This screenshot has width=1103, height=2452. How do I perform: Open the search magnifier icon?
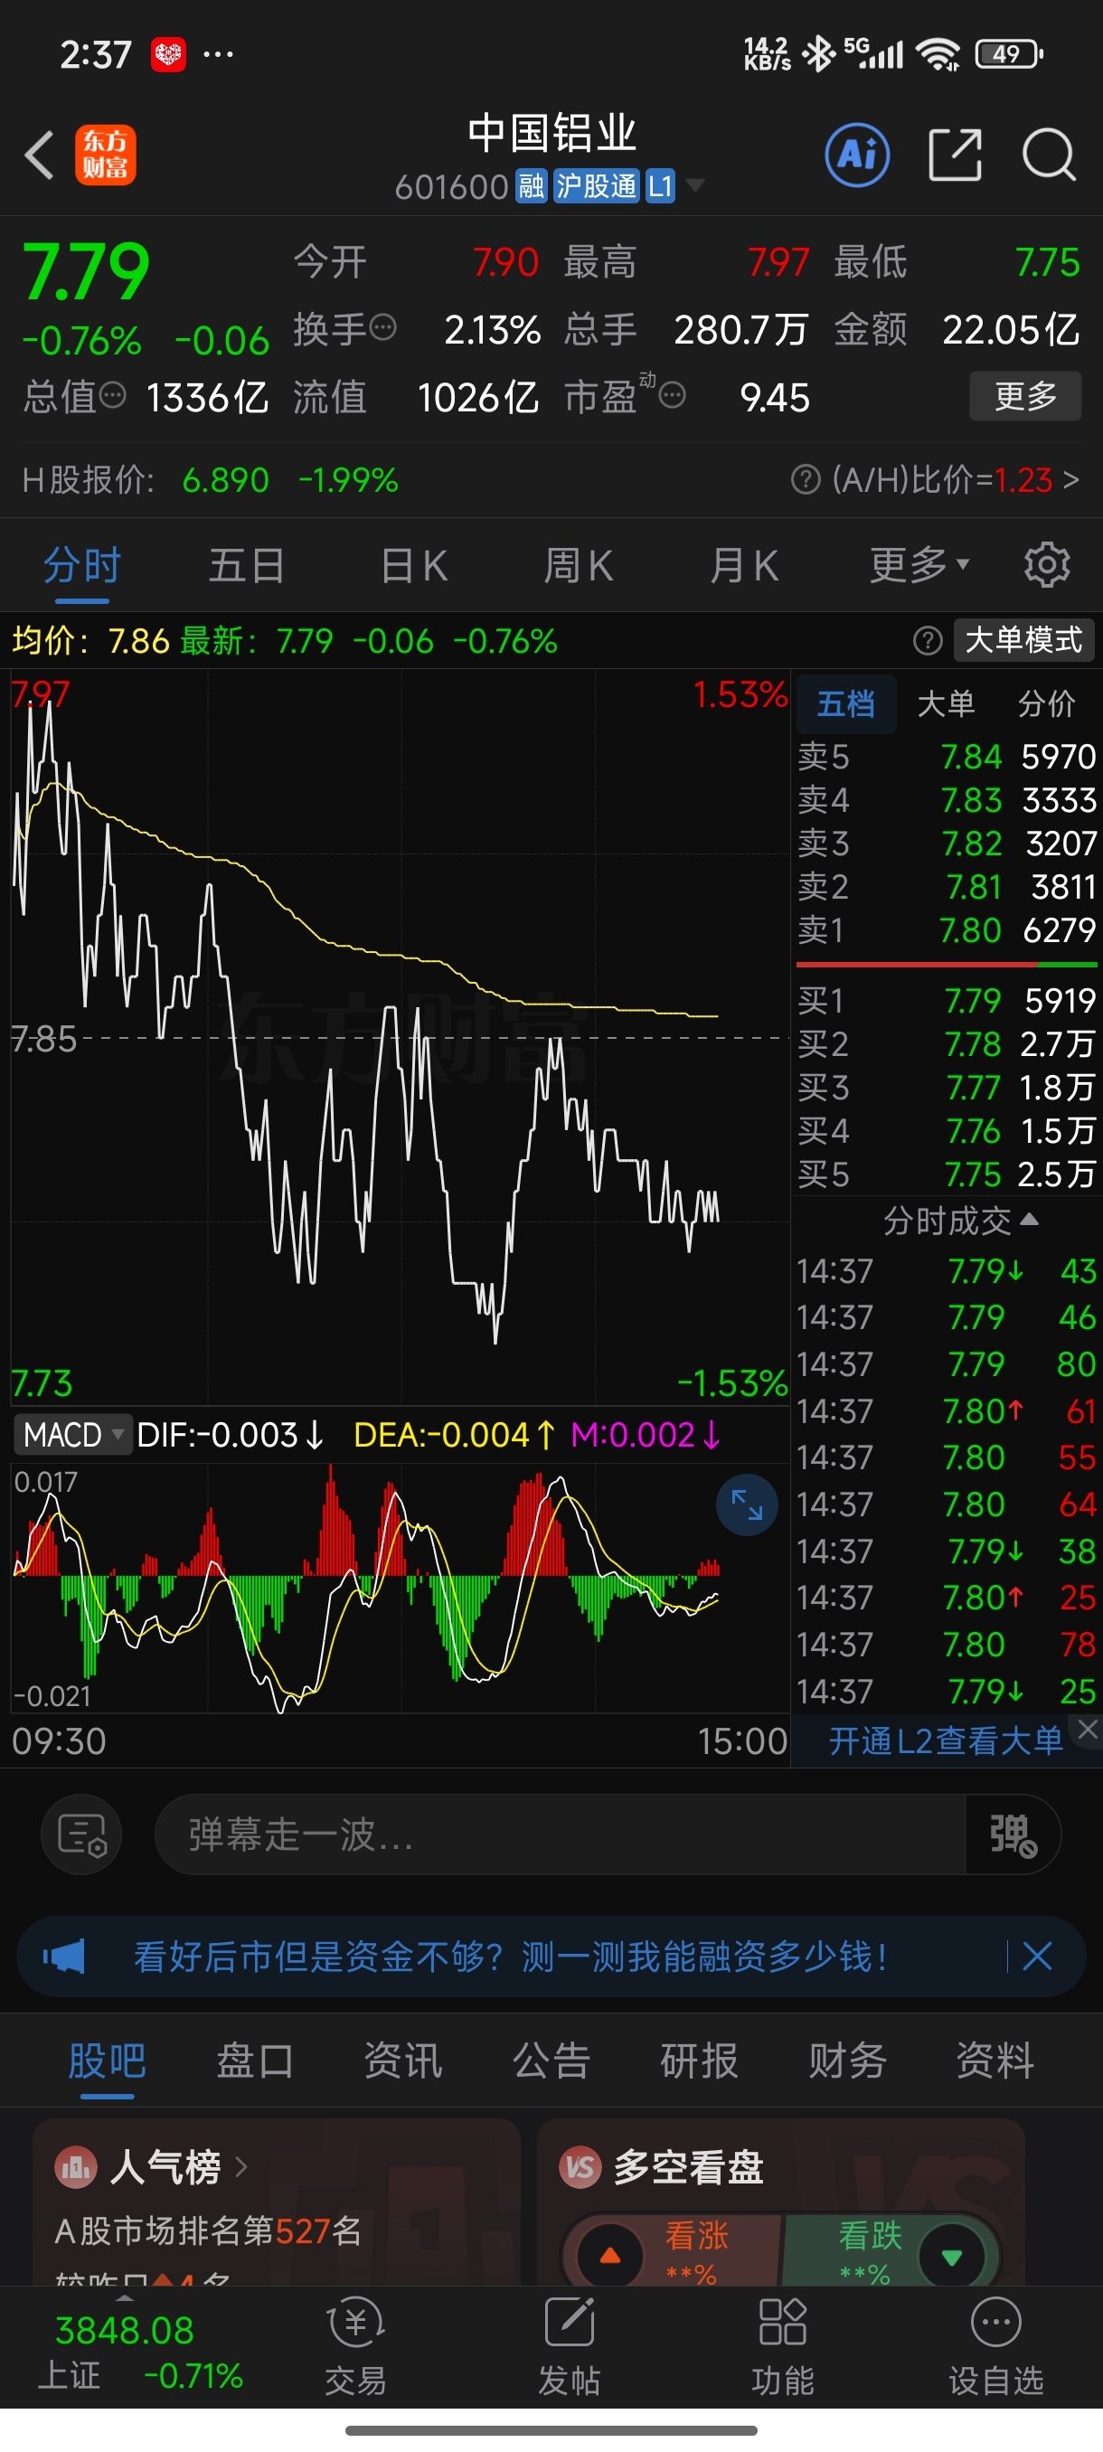1049,155
